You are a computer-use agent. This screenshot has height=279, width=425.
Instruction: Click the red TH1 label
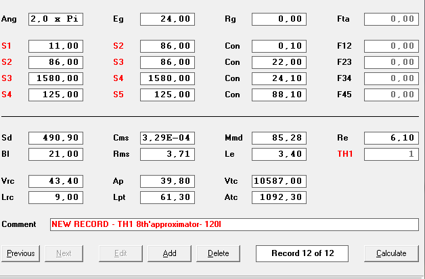[345, 154]
